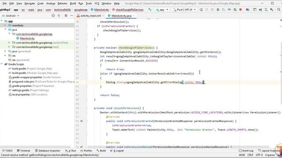Collapse the Gradle Scripts node
282x158 pixels.
[2, 65]
